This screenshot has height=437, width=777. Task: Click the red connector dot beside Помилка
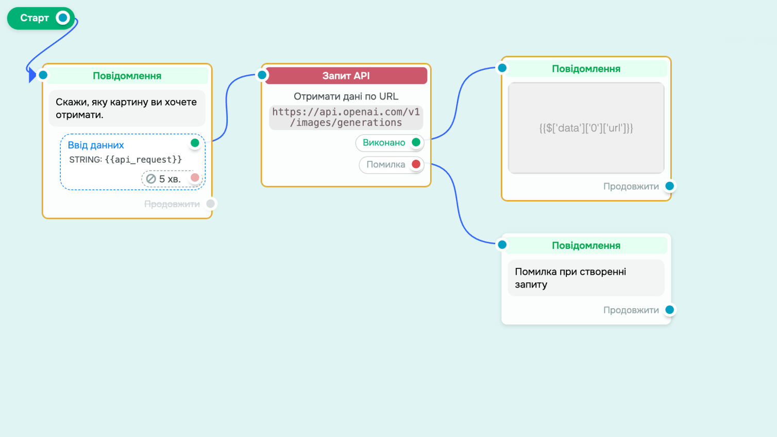point(416,164)
